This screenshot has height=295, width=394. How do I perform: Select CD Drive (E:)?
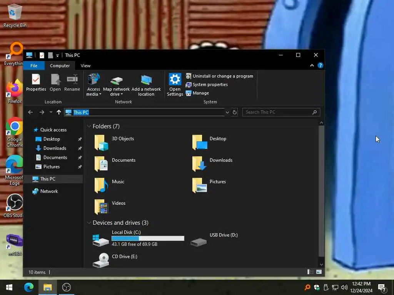tap(115, 260)
